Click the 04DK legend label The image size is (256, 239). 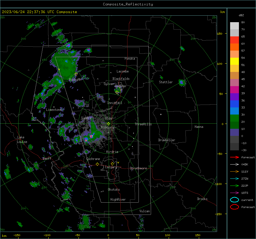point(245,165)
